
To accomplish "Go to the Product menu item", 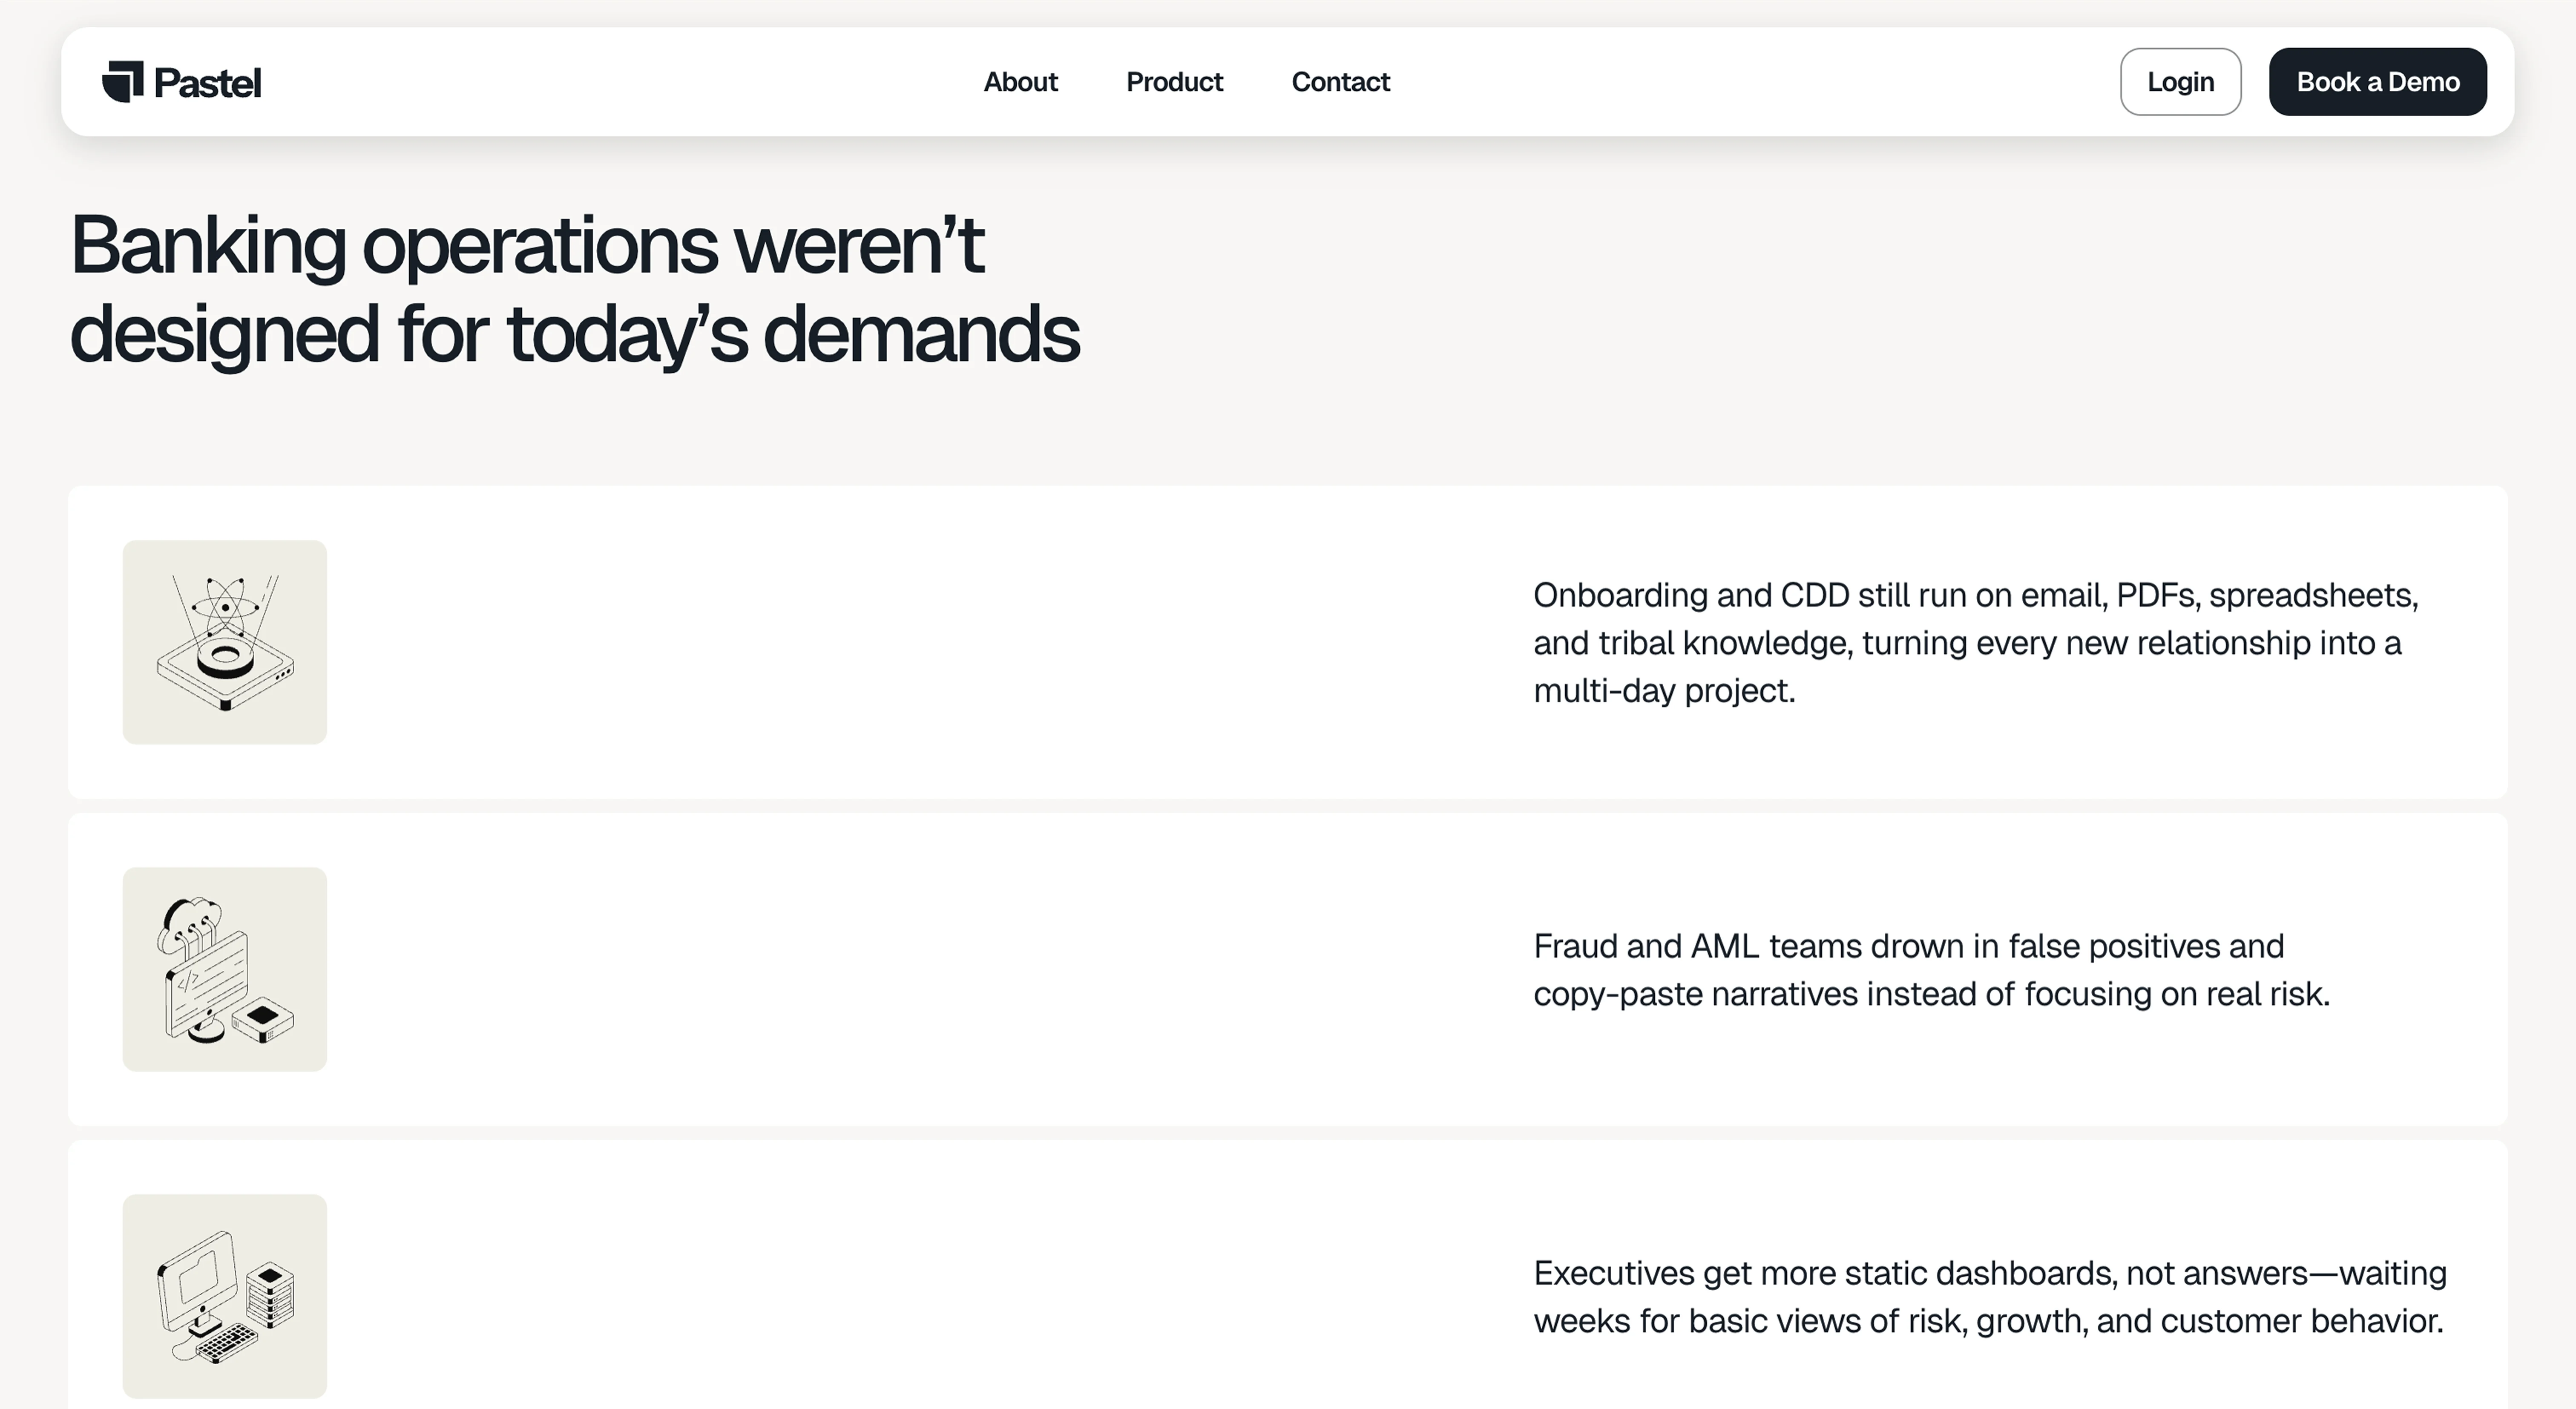I will coord(1174,82).
